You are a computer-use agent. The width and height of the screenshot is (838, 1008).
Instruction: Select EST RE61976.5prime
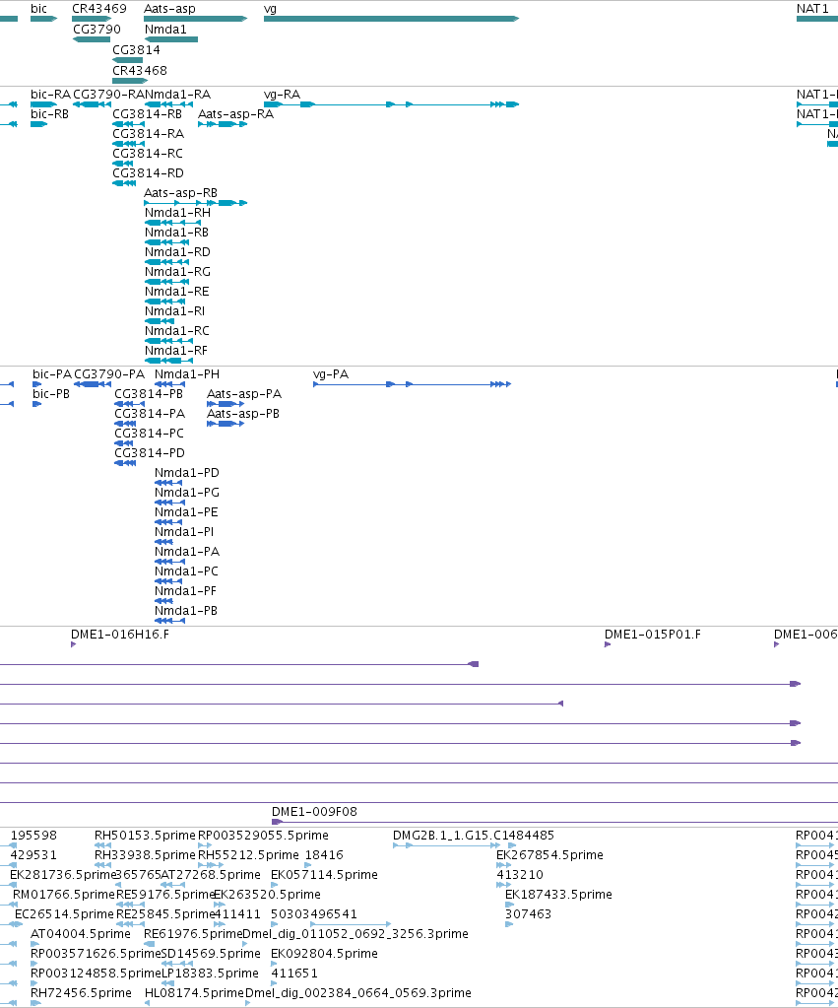(x=193, y=935)
